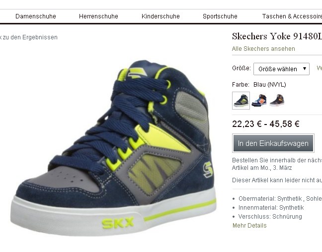The height and width of the screenshot is (252, 322).
Task: Click the price range 22,23 € - 45,58 €
Action: tap(266, 124)
